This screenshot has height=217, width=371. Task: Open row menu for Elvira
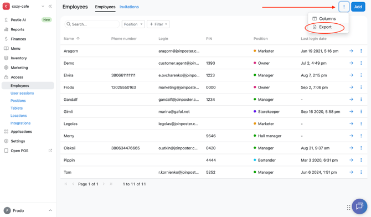point(361,75)
